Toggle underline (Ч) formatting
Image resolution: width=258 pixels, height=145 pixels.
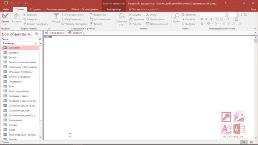210,19
